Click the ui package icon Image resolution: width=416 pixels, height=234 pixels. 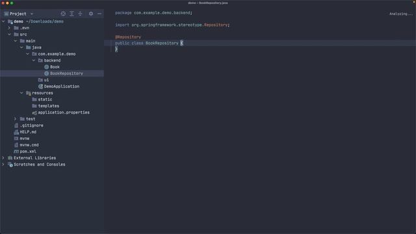[40, 80]
